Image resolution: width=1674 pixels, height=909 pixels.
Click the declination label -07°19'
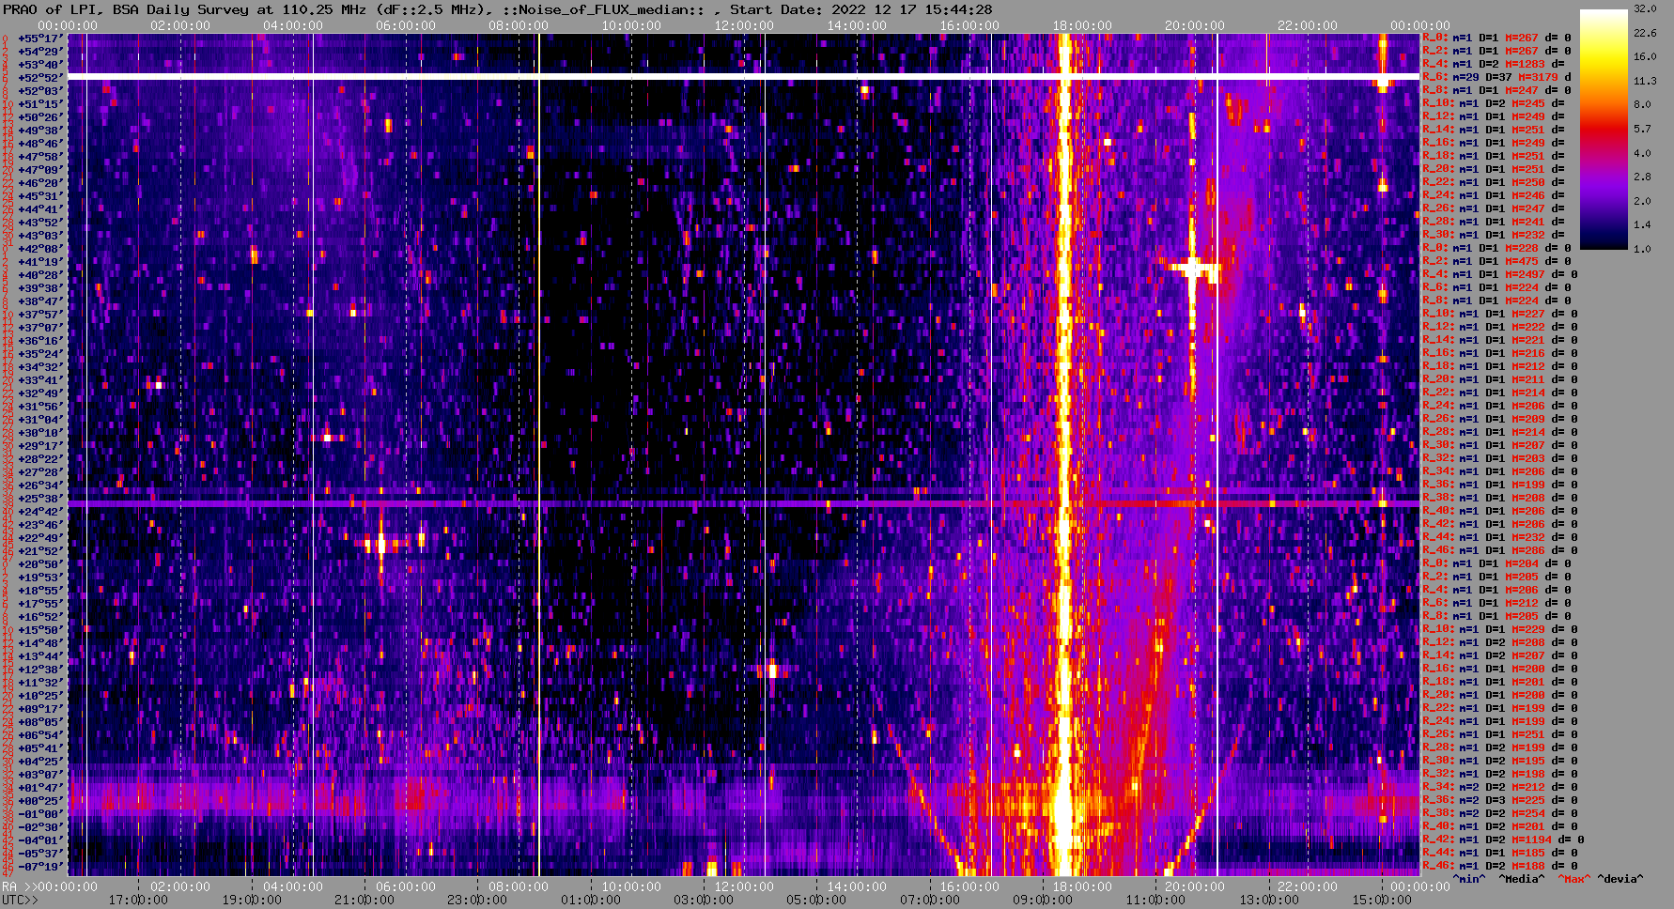40,866
